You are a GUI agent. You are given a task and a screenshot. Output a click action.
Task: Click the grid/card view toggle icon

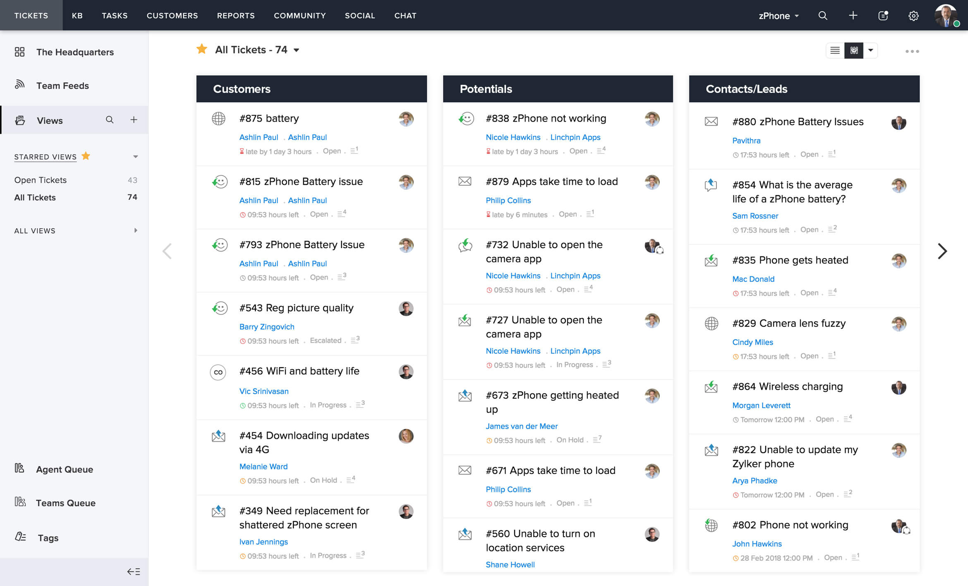[853, 50]
